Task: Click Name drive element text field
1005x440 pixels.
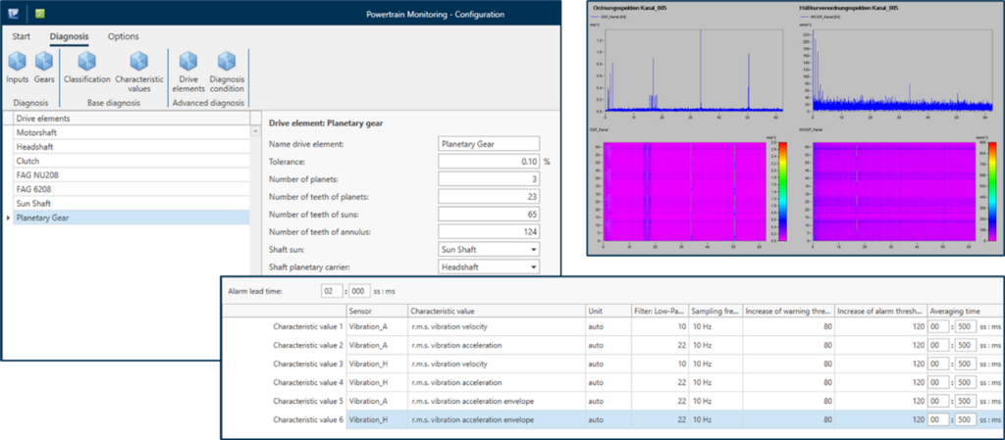Action: coord(489,144)
